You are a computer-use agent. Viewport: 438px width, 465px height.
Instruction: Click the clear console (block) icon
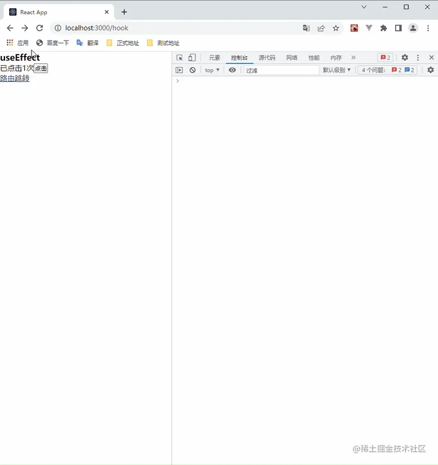(x=192, y=70)
